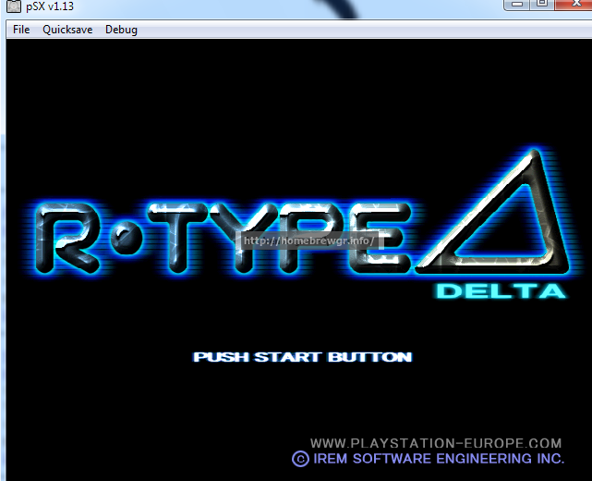Minimize the pSX v1.13 window
Screen dimensions: 592x481
pos(517,4)
